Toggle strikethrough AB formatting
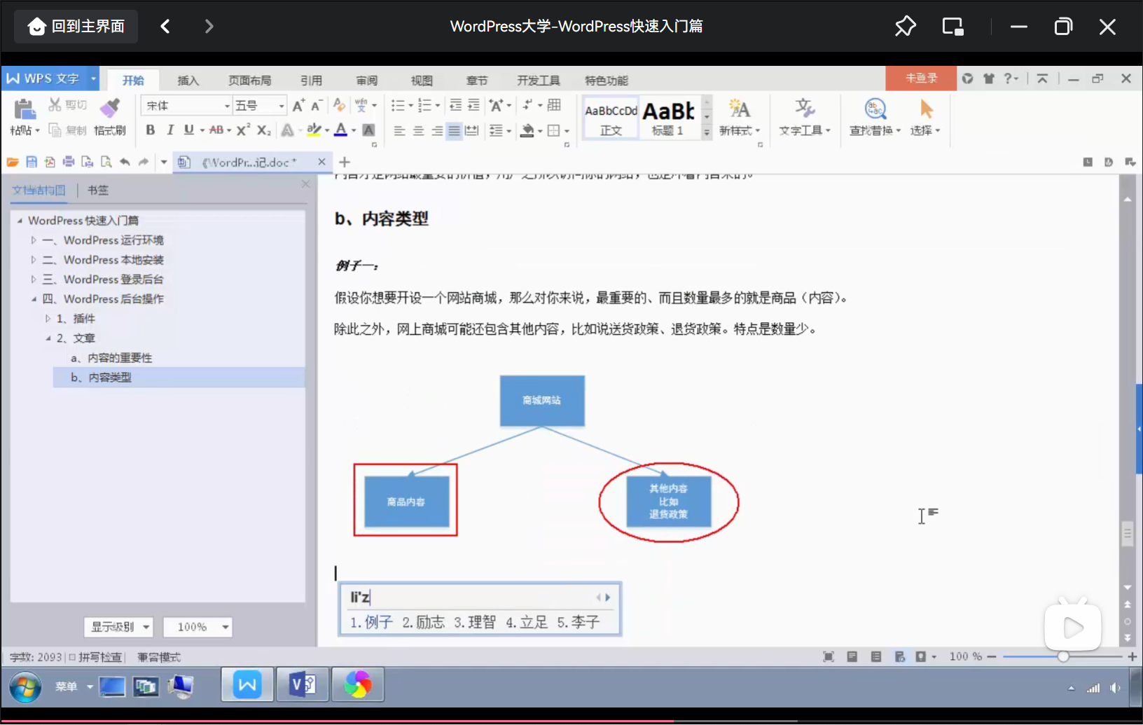1143x725 pixels. coord(216,130)
